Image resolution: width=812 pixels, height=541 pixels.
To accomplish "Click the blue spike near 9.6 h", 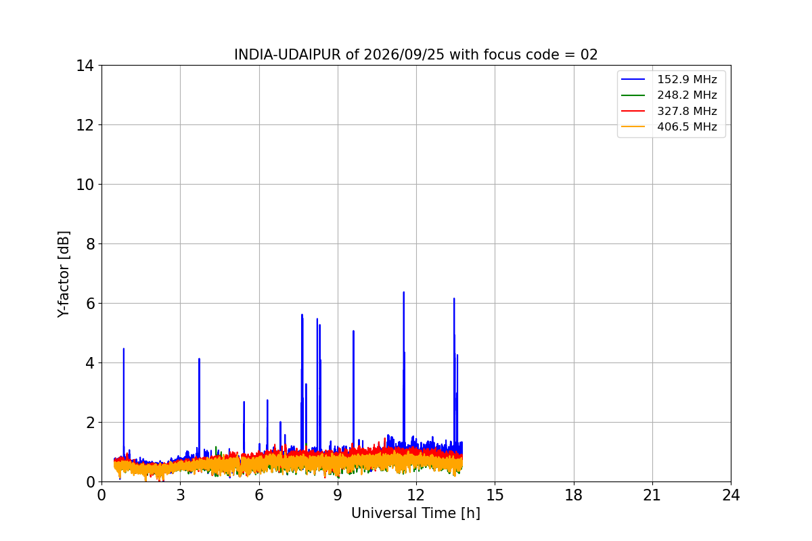I will tap(353, 331).
